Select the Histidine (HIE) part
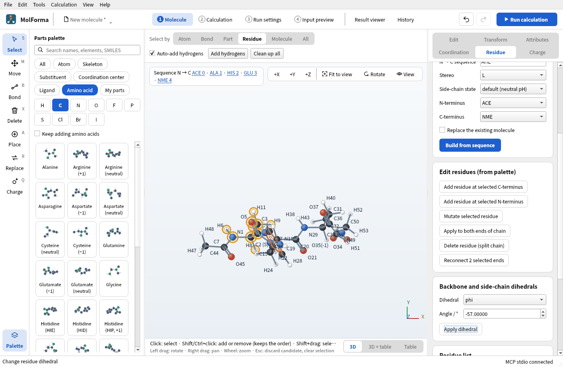 pos(50,318)
